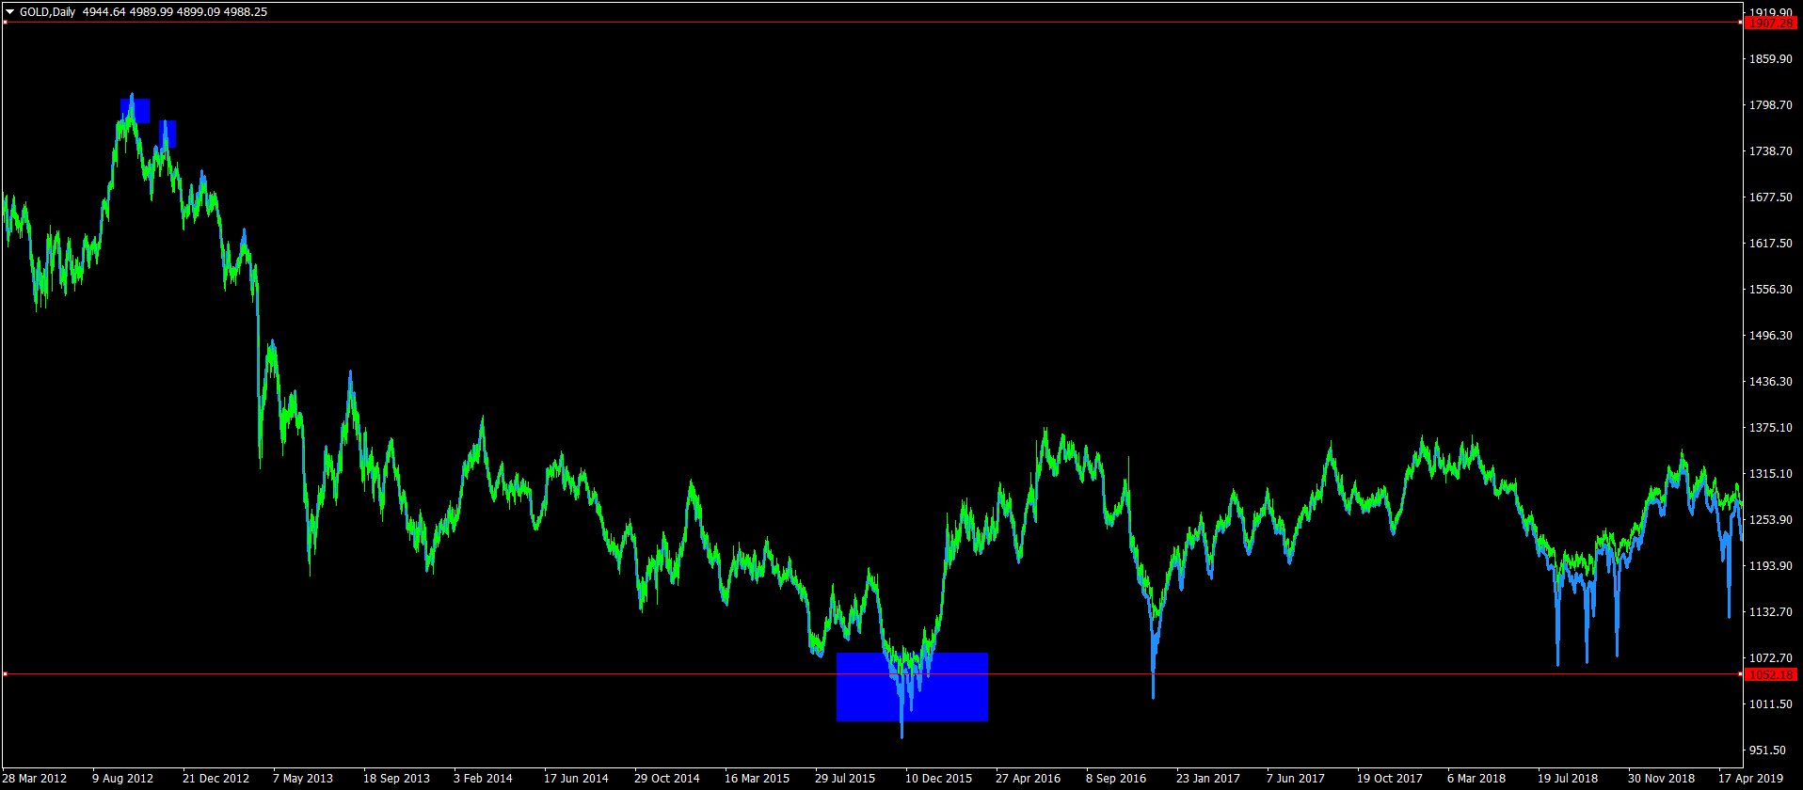Click the GOLD,Daily chart title
Screen dimensions: 1803x790
coord(48,12)
